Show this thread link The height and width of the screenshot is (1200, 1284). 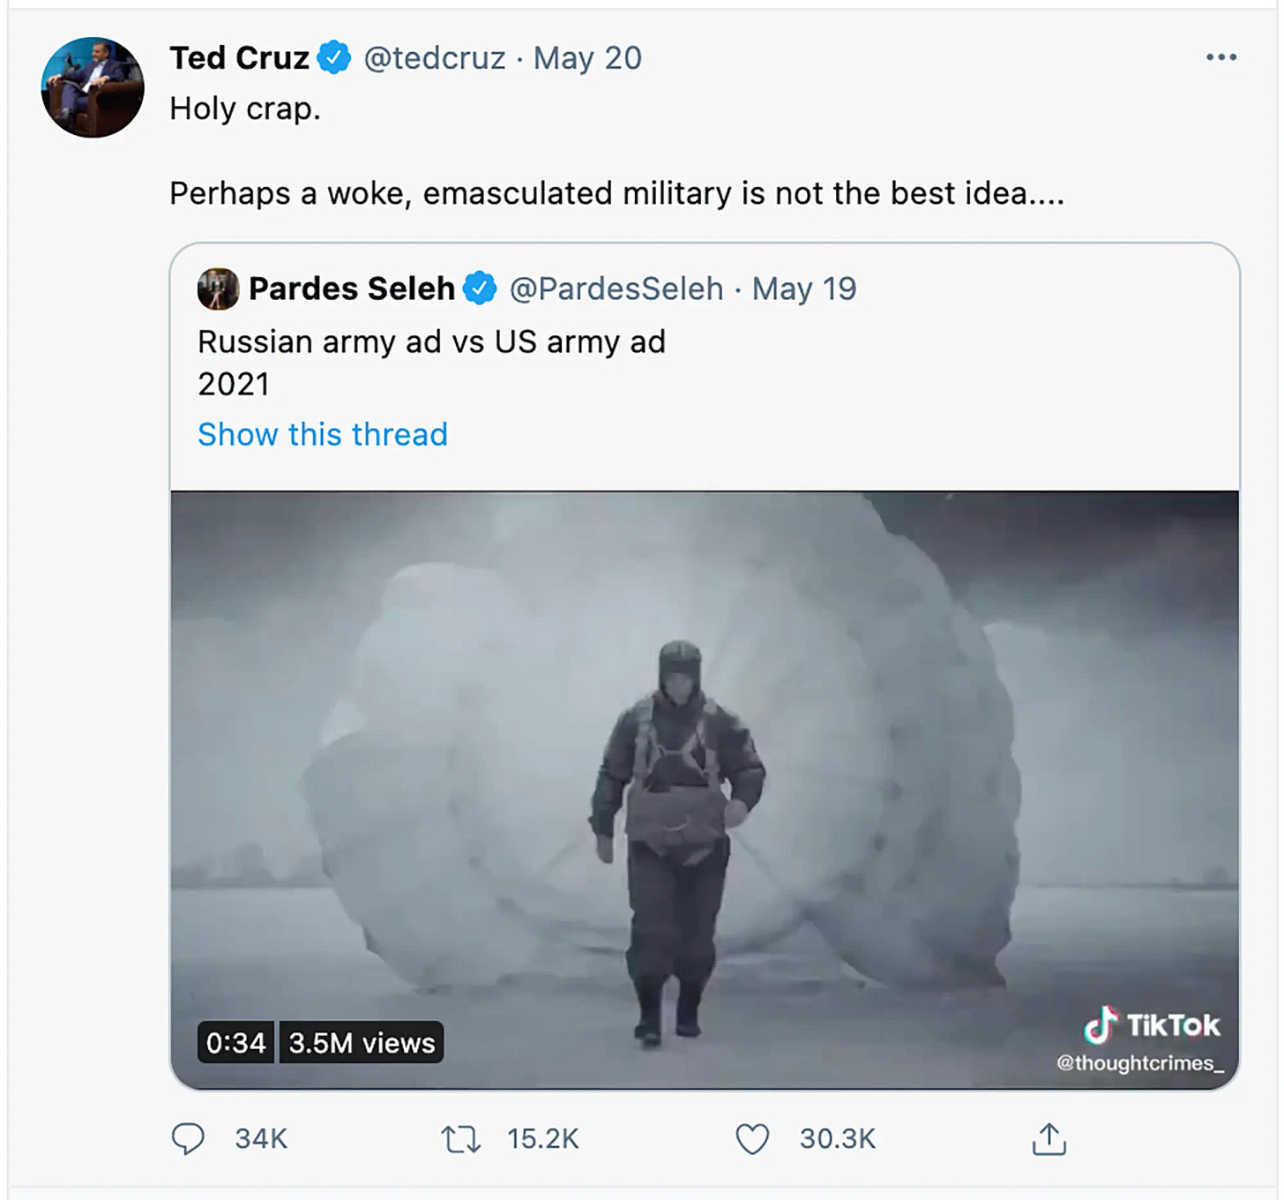323,434
